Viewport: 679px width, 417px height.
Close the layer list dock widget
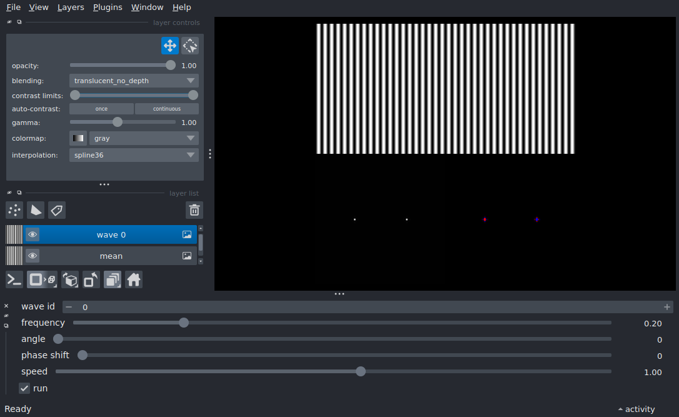point(9,193)
